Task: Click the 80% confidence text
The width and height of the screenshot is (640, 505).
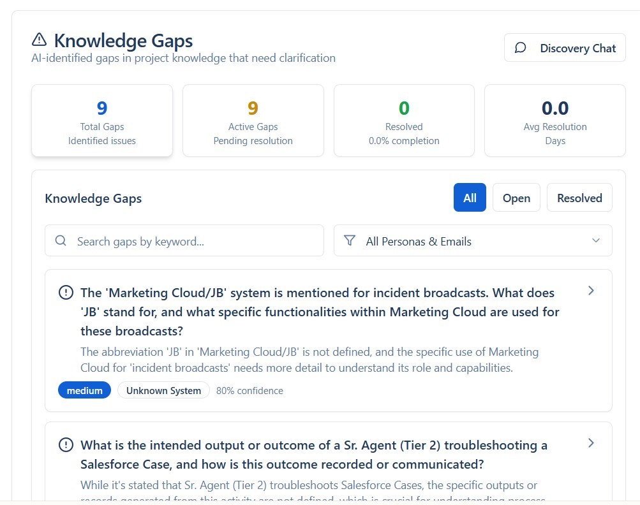Action: 249,390
